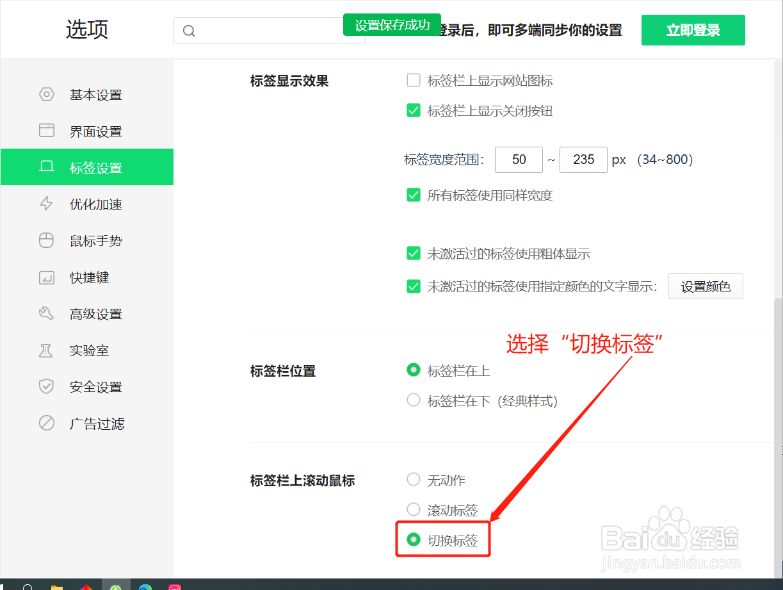Select 无动作 for tab bar scrolling
Viewport: 783px width, 590px height.
click(414, 479)
